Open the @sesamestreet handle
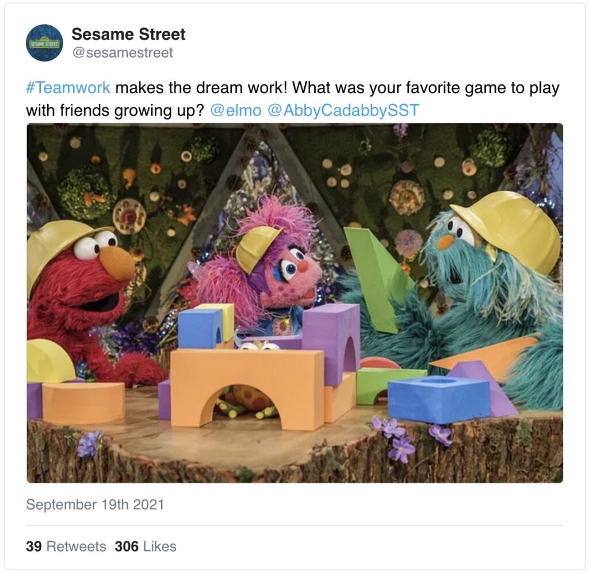Viewport: 589px width, 574px height. click(x=123, y=52)
